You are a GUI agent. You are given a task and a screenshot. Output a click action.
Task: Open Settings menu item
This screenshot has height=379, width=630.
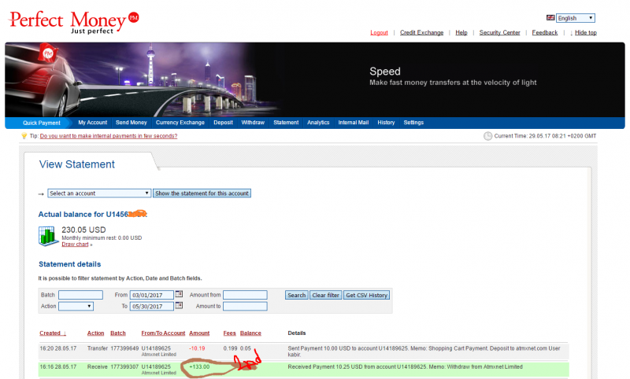pyautogui.click(x=413, y=123)
